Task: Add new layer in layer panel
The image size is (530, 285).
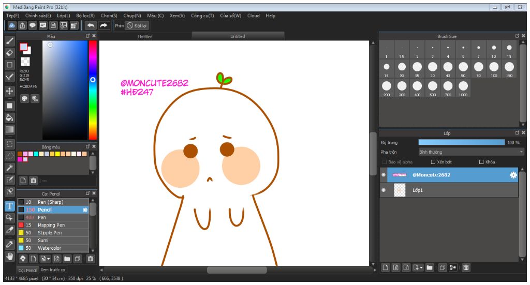Action: tap(385, 267)
